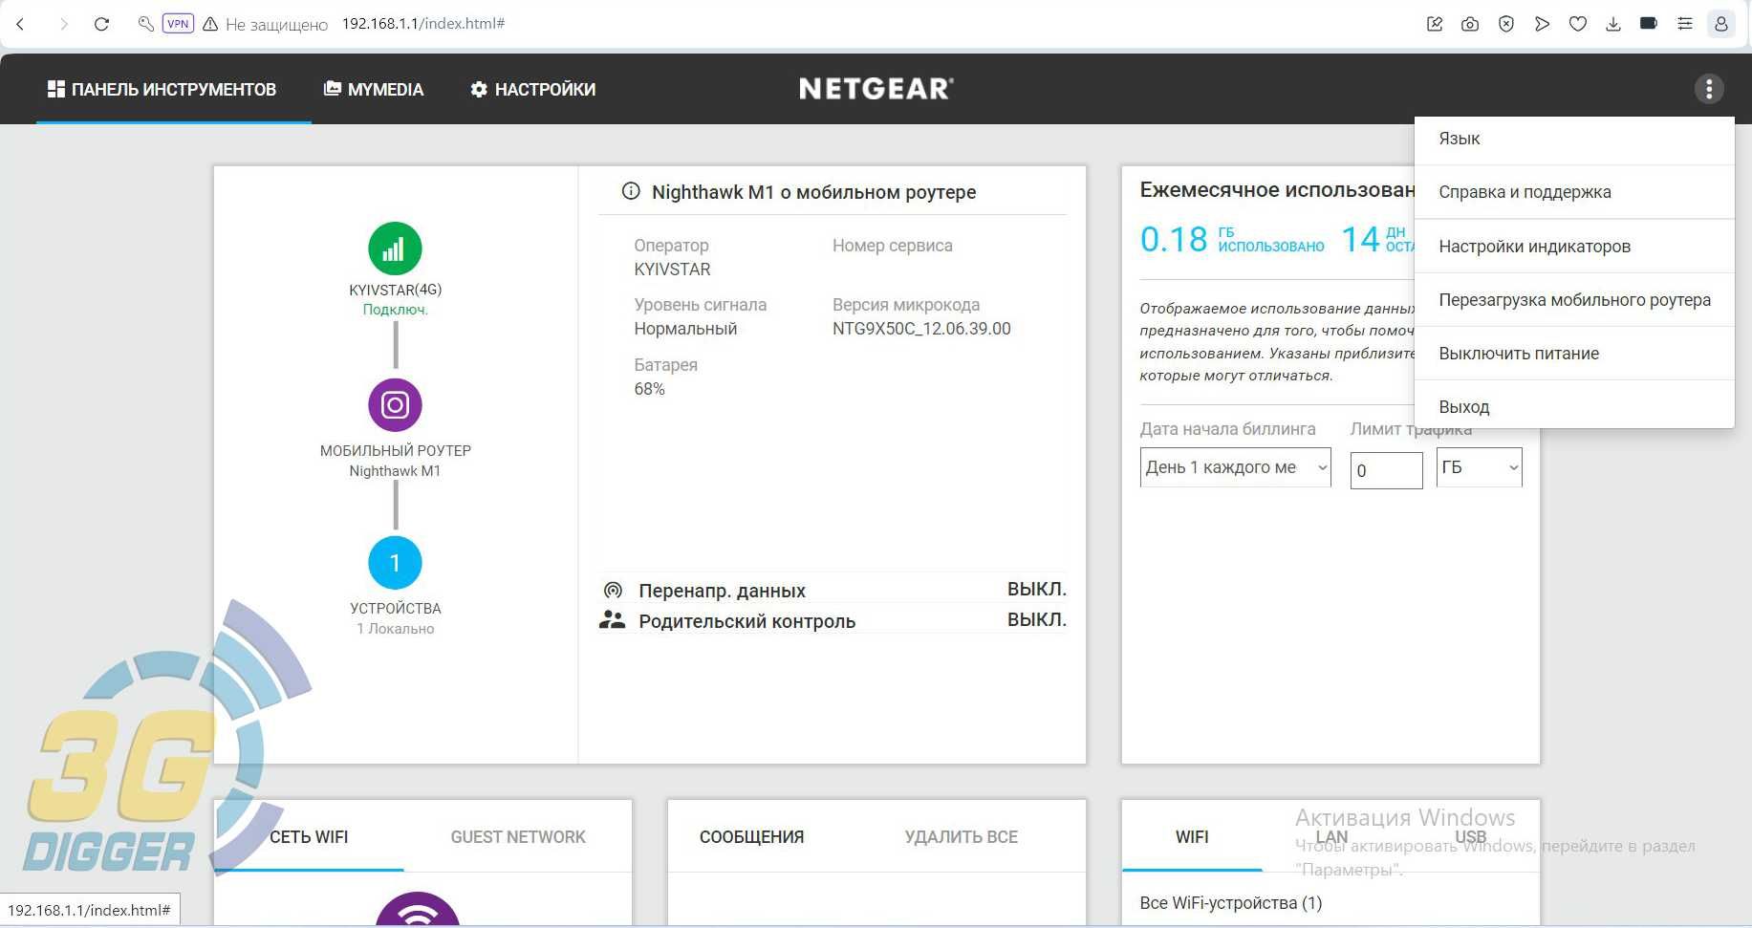The width and height of the screenshot is (1752, 928).
Task: Reload the page with refresh icon
Action: 101,24
